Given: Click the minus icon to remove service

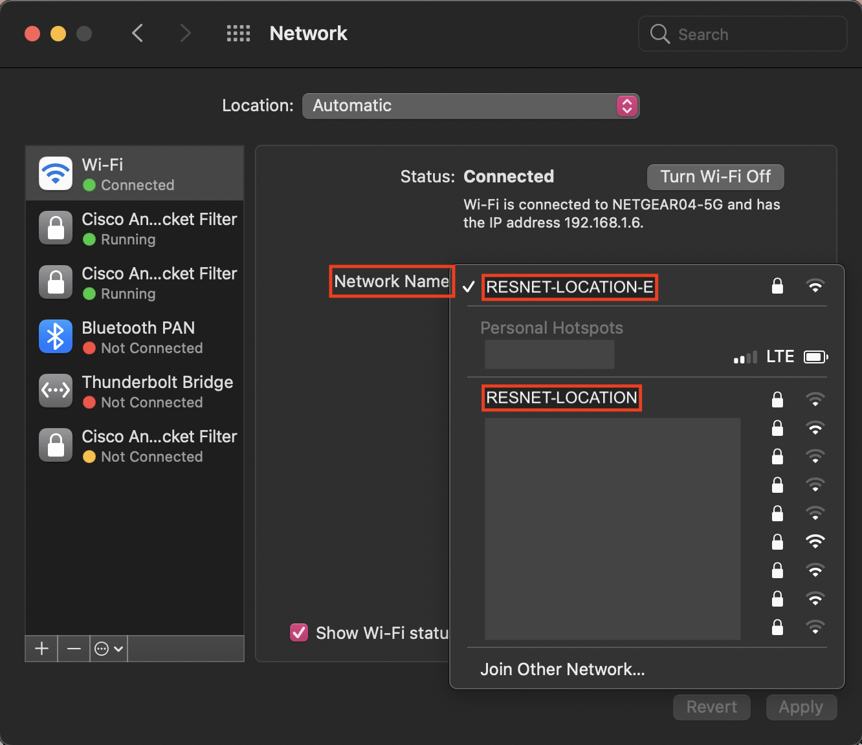Looking at the screenshot, I should pyautogui.click(x=74, y=649).
